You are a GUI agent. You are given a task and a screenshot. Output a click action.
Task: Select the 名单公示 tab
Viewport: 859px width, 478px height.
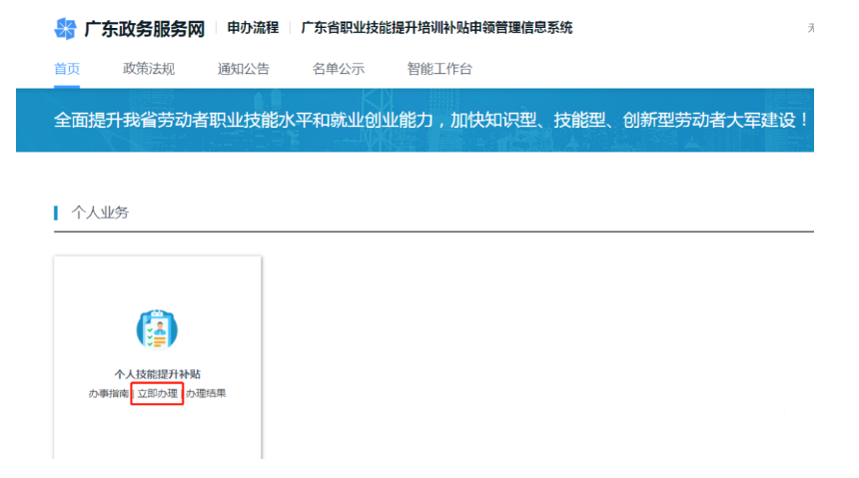tap(338, 69)
